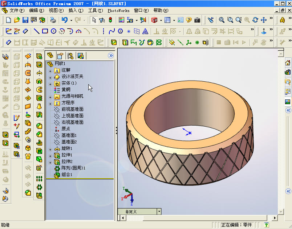Select the arrow Select tool in toolbar

[x=94, y=20]
